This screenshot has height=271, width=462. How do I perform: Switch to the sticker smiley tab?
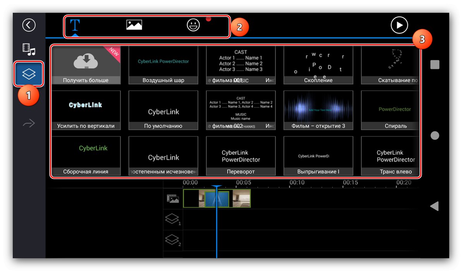pos(193,25)
